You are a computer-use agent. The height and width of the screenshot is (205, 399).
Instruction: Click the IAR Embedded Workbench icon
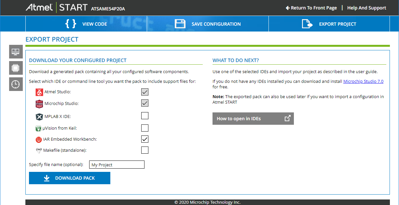(39, 140)
